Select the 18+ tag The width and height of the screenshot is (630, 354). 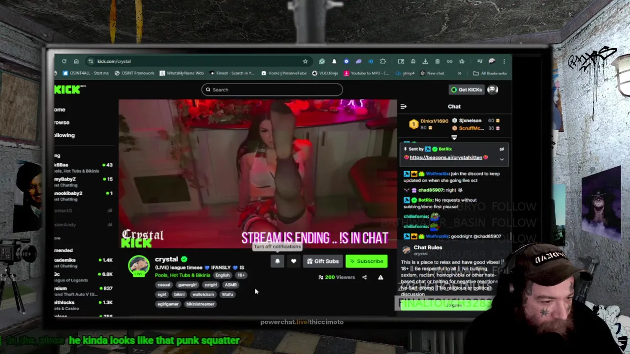point(241,275)
